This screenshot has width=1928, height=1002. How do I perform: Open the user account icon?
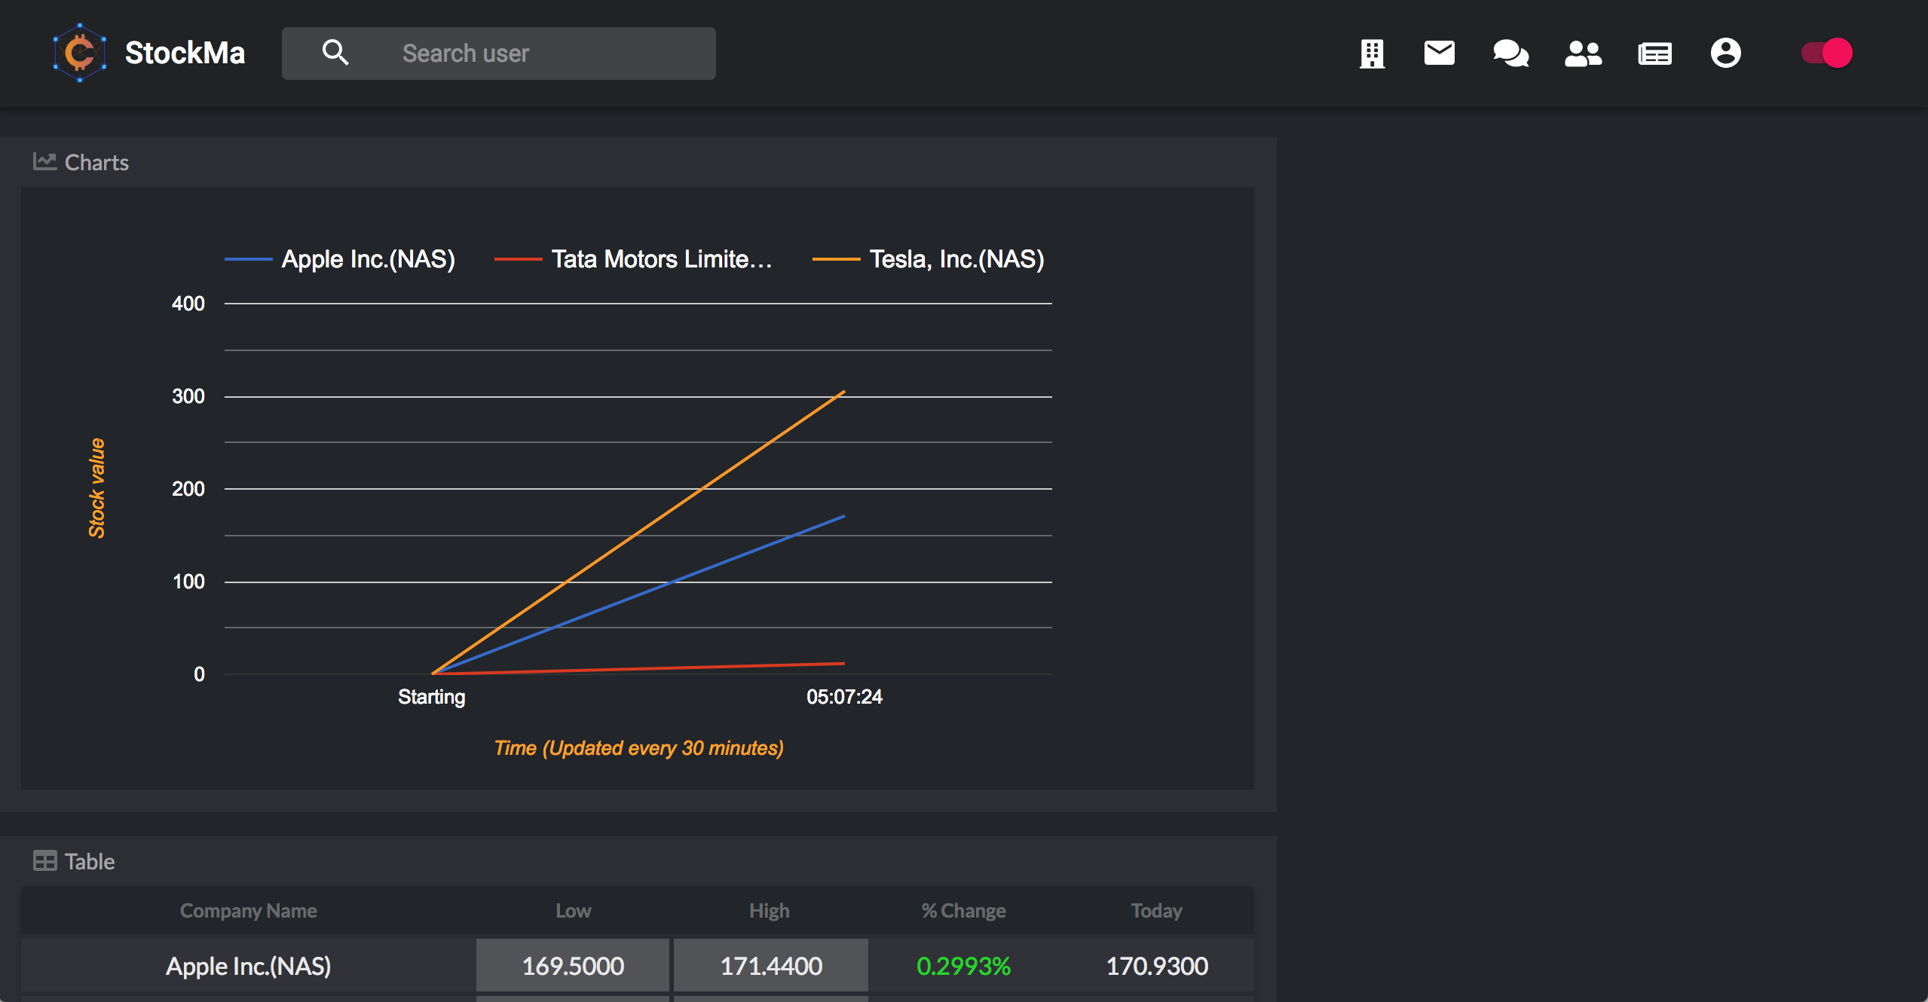click(x=1725, y=53)
